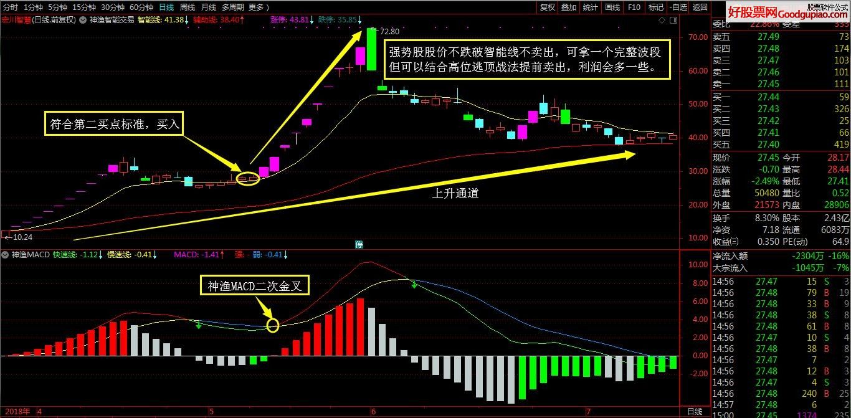This screenshot has width=851, height=418.
Task: Click the 内盘 28906 value
Action: (835, 205)
